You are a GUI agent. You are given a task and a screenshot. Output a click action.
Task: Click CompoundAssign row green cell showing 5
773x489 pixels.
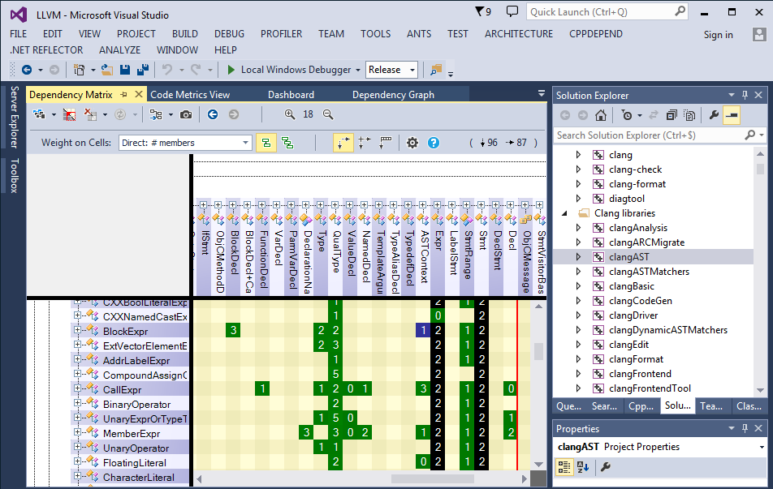click(x=335, y=375)
